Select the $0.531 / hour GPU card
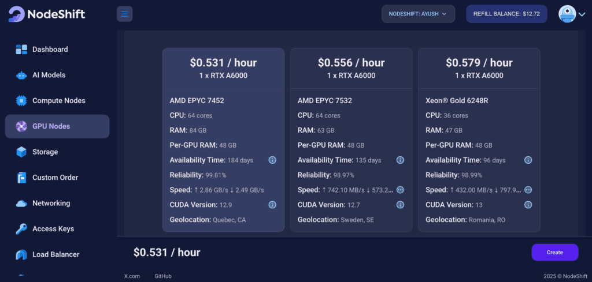592x282 pixels. point(223,68)
